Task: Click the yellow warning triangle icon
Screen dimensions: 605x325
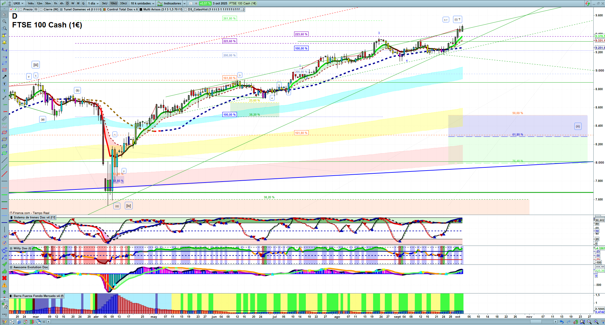Action: (4, 285)
